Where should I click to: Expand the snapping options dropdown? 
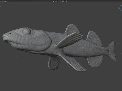[x=64, y=1]
